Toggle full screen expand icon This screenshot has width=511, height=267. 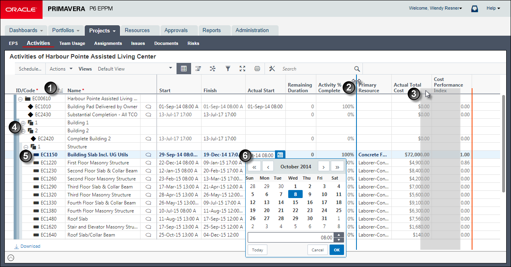point(242,69)
